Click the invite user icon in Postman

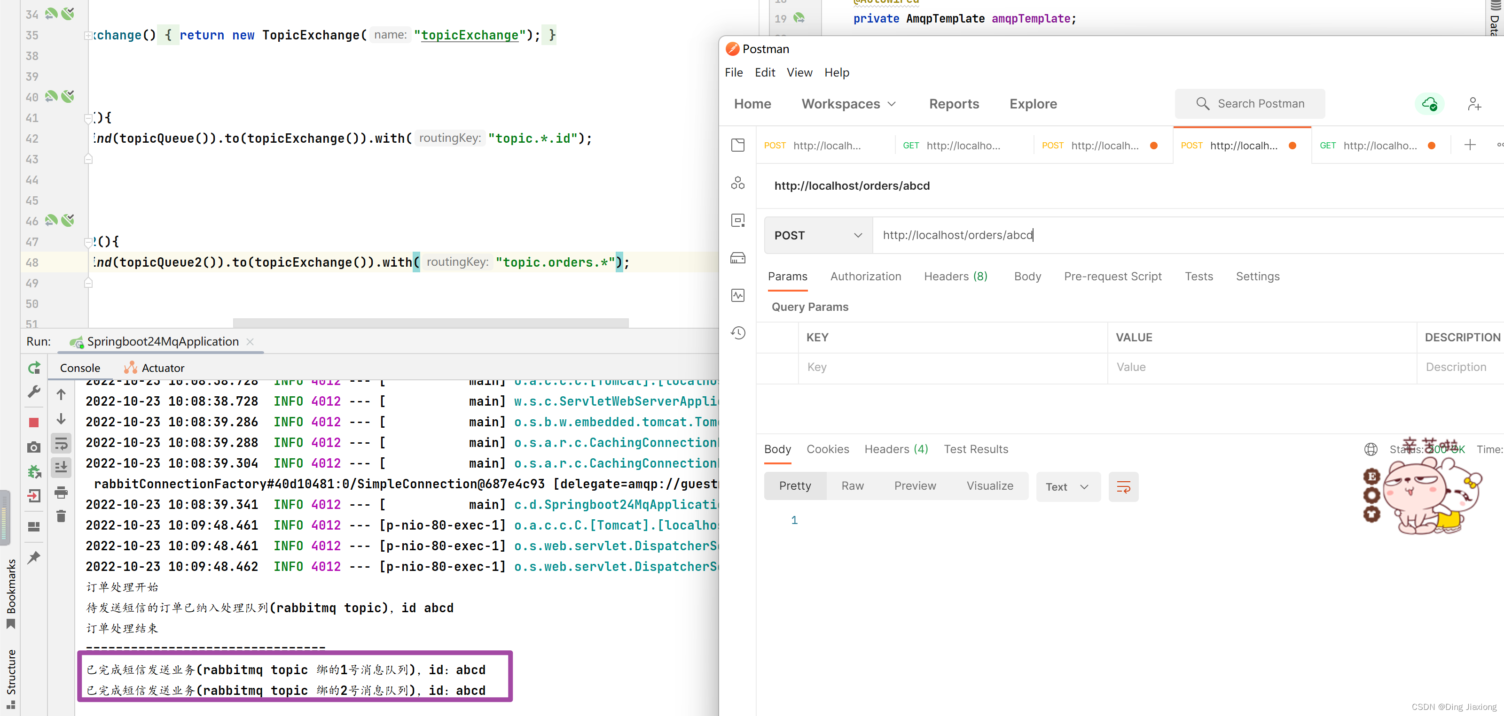[1474, 104]
